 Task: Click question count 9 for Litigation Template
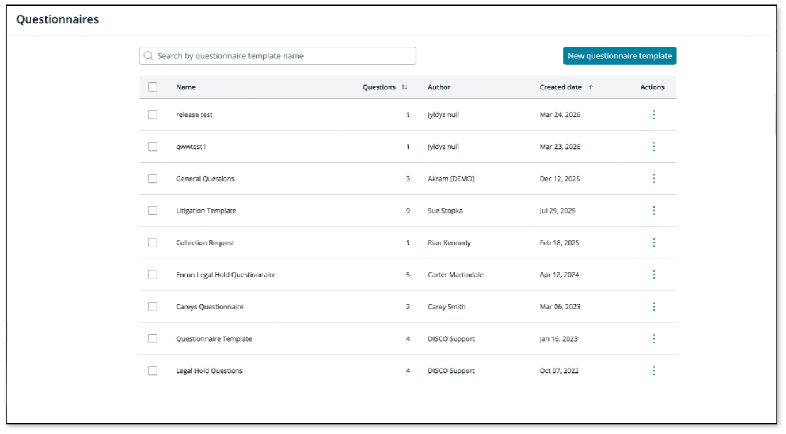point(408,211)
